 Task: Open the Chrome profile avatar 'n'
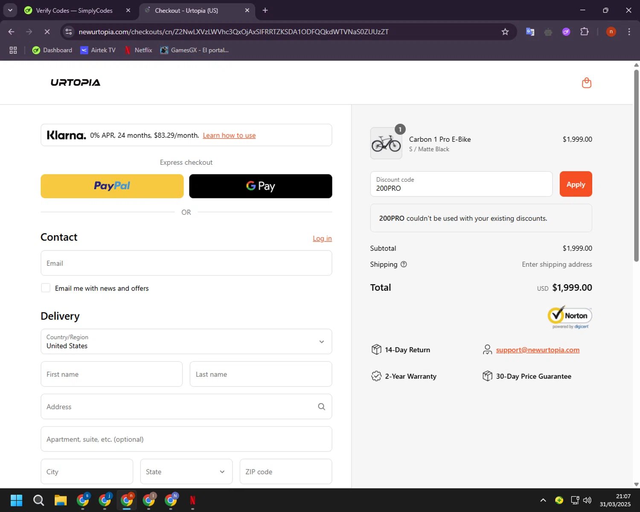click(611, 32)
